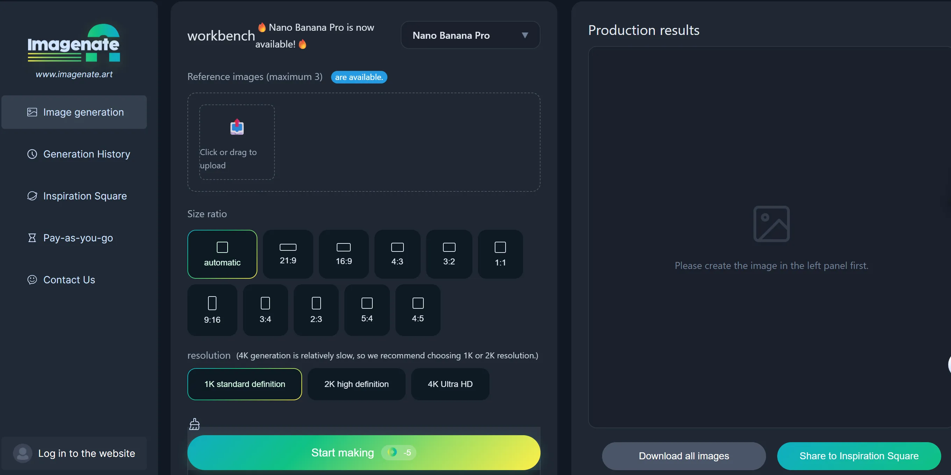Choose the 9:16 portrait ratio
Image resolution: width=951 pixels, height=475 pixels.
point(212,310)
